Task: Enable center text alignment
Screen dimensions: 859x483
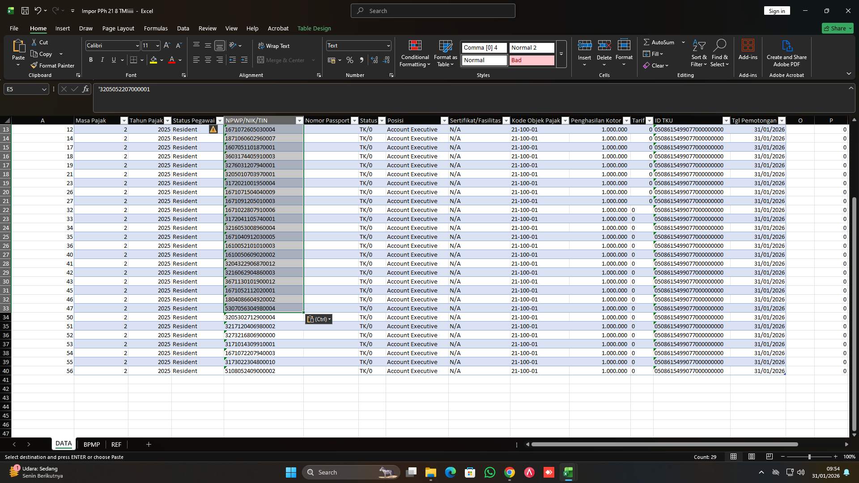Action: pos(208,59)
